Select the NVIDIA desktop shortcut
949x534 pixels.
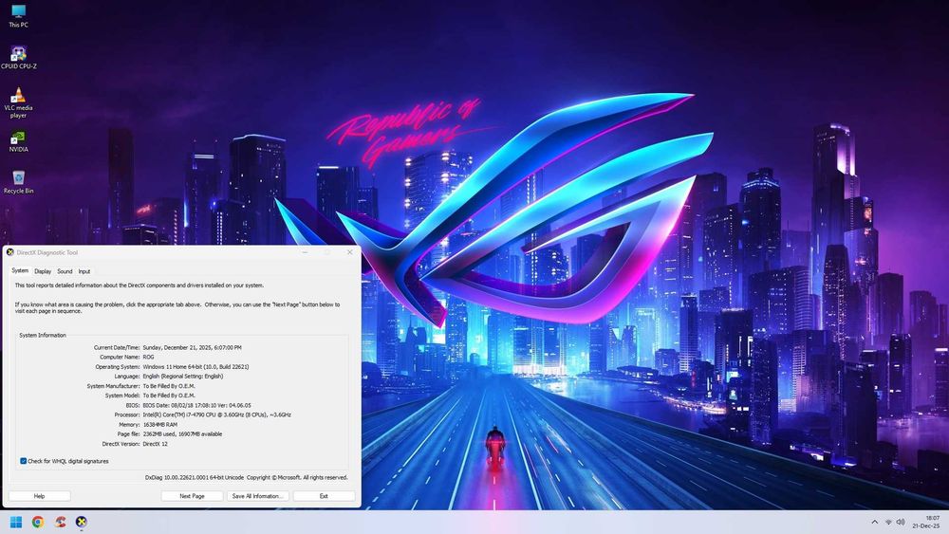point(18,141)
